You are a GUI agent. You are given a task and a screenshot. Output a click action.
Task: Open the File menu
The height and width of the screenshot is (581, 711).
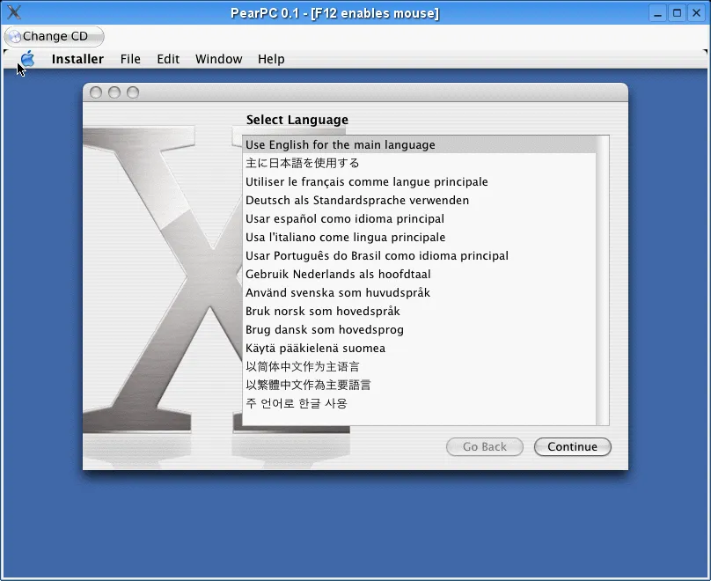click(x=129, y=59)
